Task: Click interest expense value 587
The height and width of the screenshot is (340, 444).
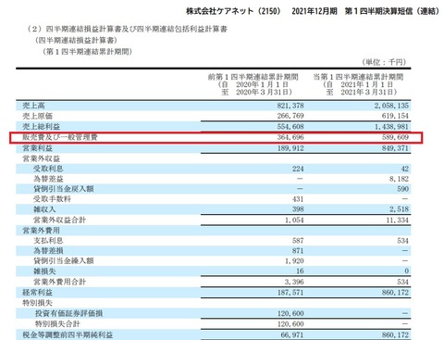Action: coord(298,241)
